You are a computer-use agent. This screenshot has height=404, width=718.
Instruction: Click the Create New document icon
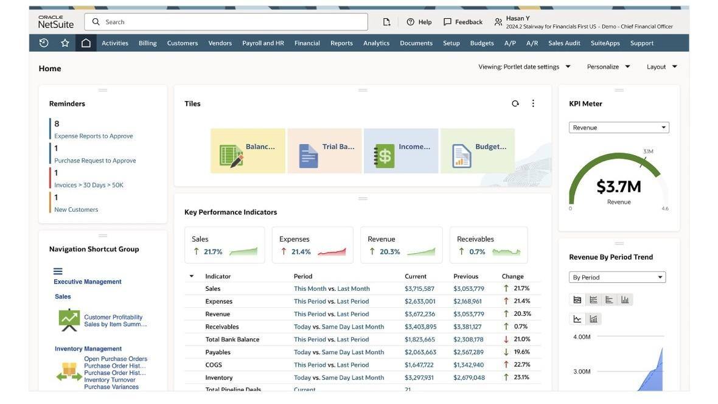(386, 22)
